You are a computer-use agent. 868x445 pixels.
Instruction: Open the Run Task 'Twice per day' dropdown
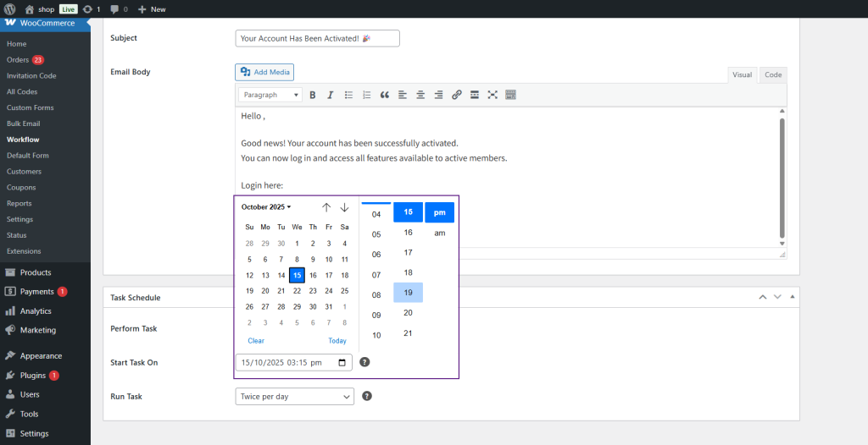[x=294, y=396]
